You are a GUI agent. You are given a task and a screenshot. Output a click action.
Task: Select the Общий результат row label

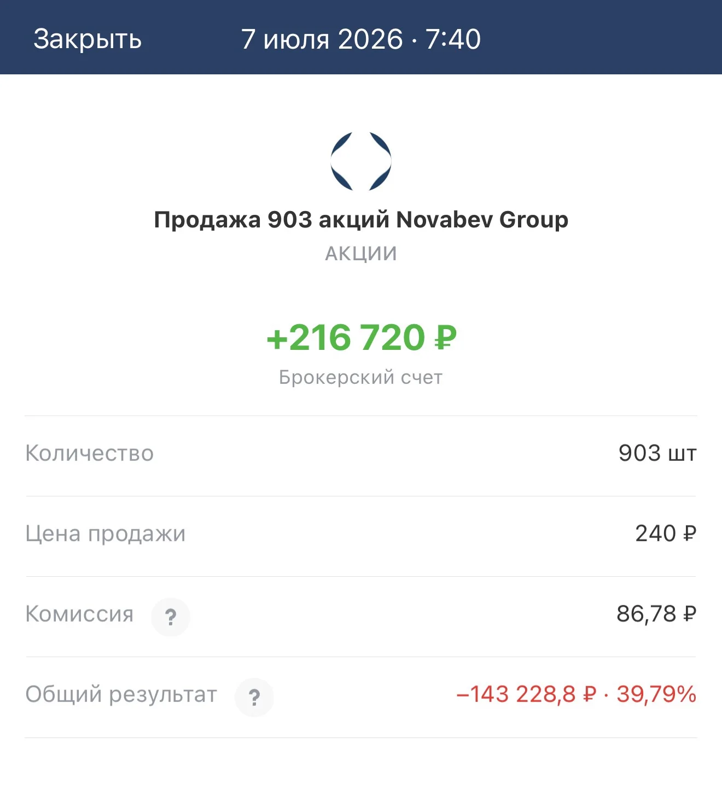pos(121,695)
